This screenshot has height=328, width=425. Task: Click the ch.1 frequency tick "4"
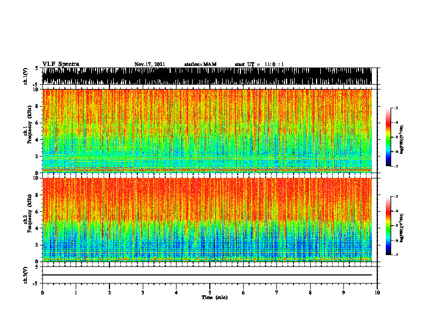click(x=37, y=140)
